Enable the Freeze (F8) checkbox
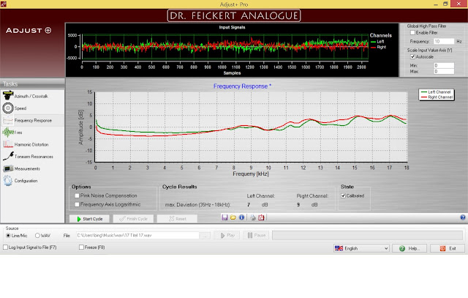The height and width of the screenshot is (298, 468). (81, 247)
